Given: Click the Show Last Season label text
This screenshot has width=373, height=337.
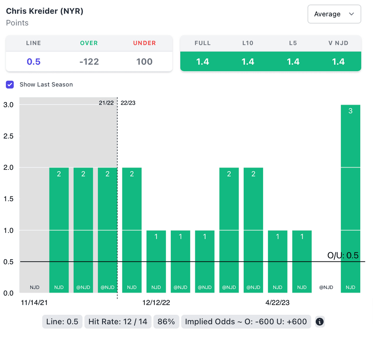Looking at the screenshot, I should 46,85.
